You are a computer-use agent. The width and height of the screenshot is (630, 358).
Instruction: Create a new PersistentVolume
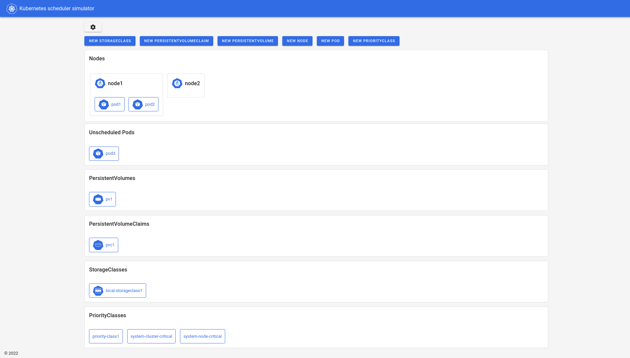[x=248, y=41]
